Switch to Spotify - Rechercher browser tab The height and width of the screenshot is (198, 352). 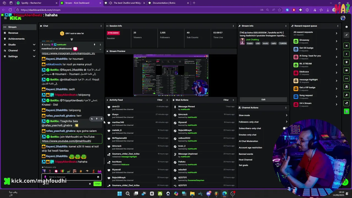(37, 3)
